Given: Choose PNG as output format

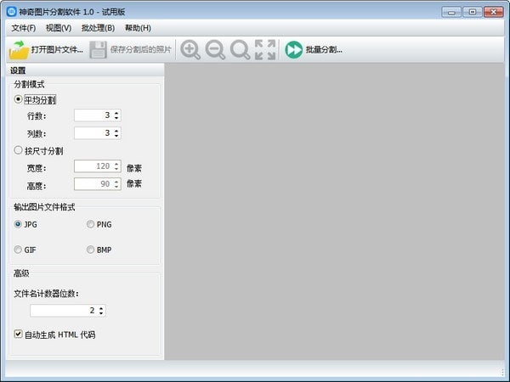Looking at the screenshot, I should click(x=90, y=224).
